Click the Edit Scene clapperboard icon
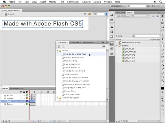 click(85, 14)
